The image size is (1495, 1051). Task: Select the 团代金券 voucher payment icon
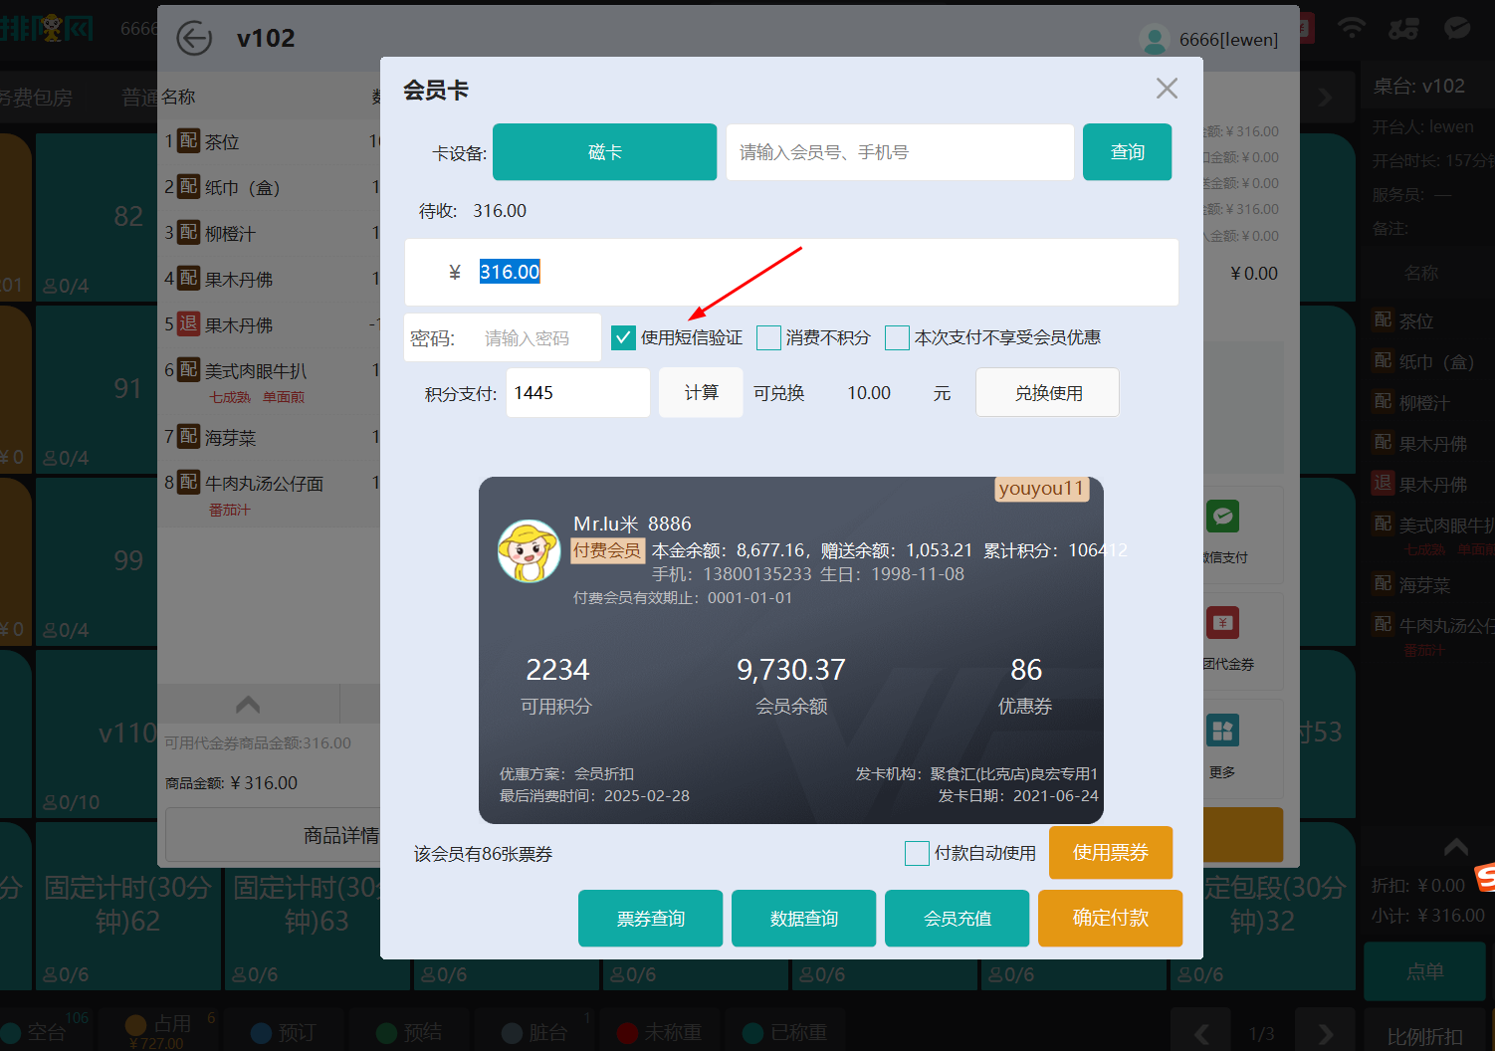point(1222,624)
